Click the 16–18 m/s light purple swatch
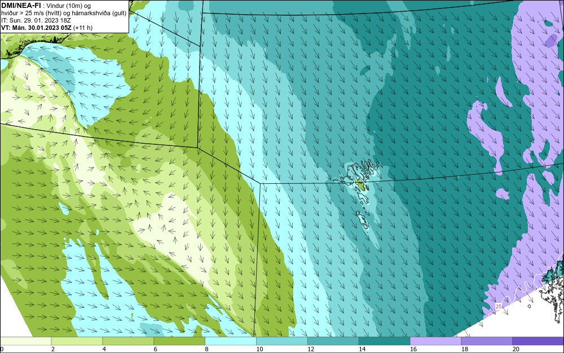 (x=435, y=341)
